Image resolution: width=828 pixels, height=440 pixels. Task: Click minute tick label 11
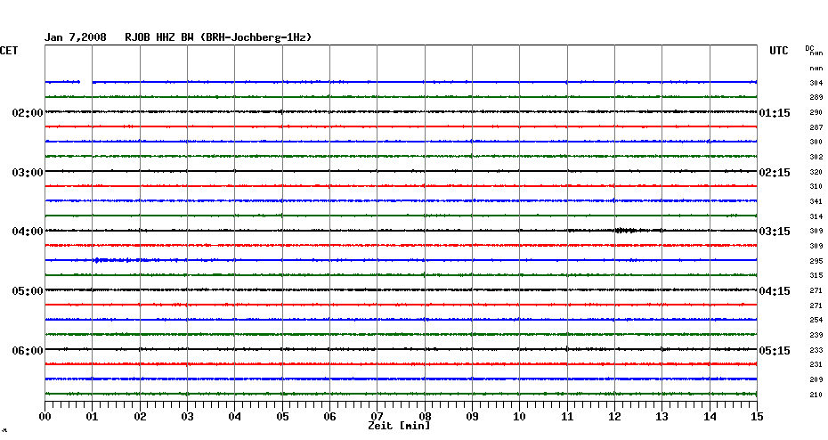pyautogui.click(x=567, y=417)
